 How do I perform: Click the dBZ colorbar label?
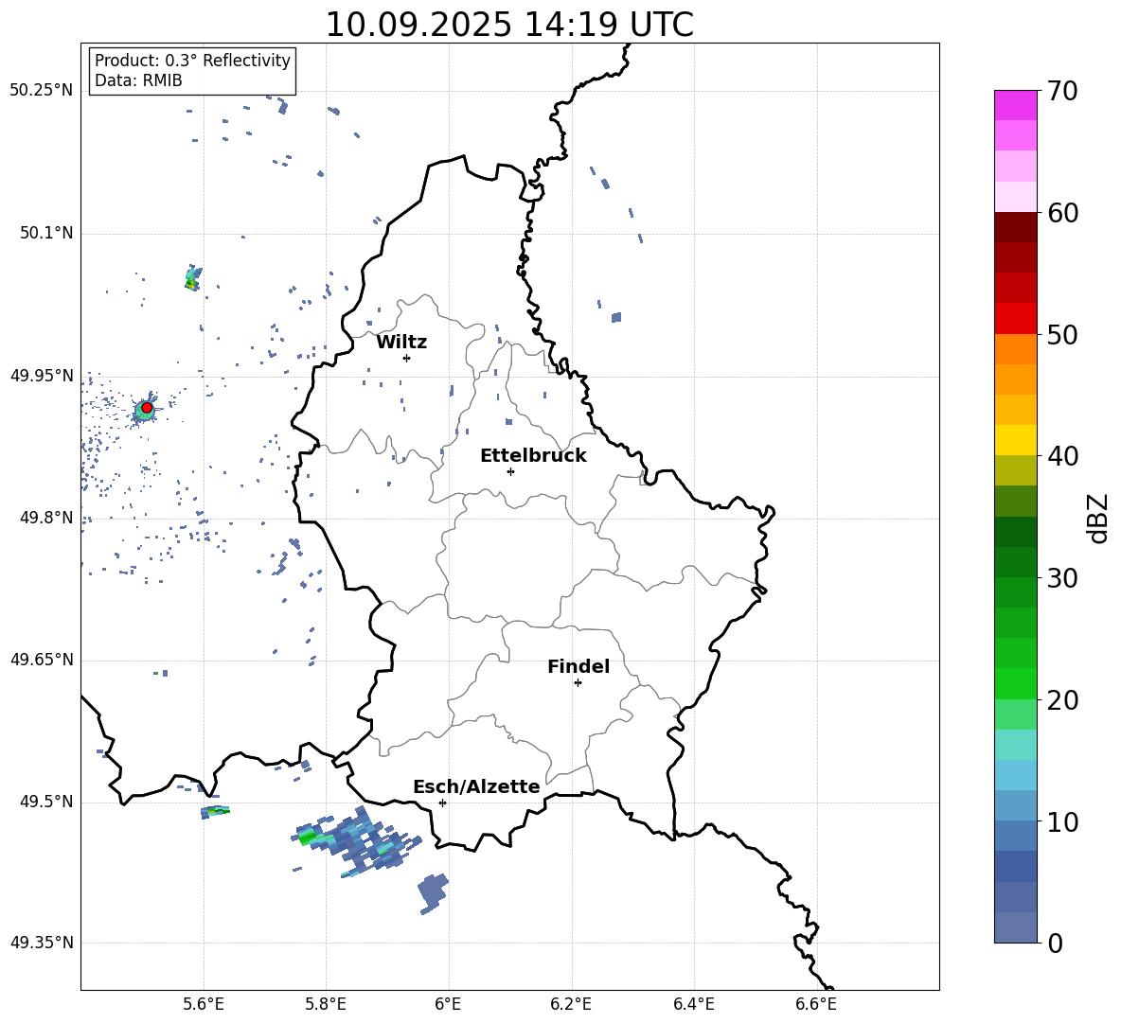tap(1097, 518)
